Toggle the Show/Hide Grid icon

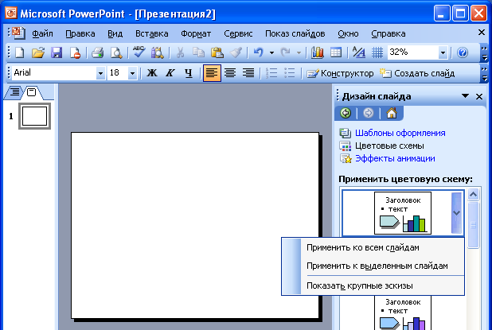click(377, 52)
